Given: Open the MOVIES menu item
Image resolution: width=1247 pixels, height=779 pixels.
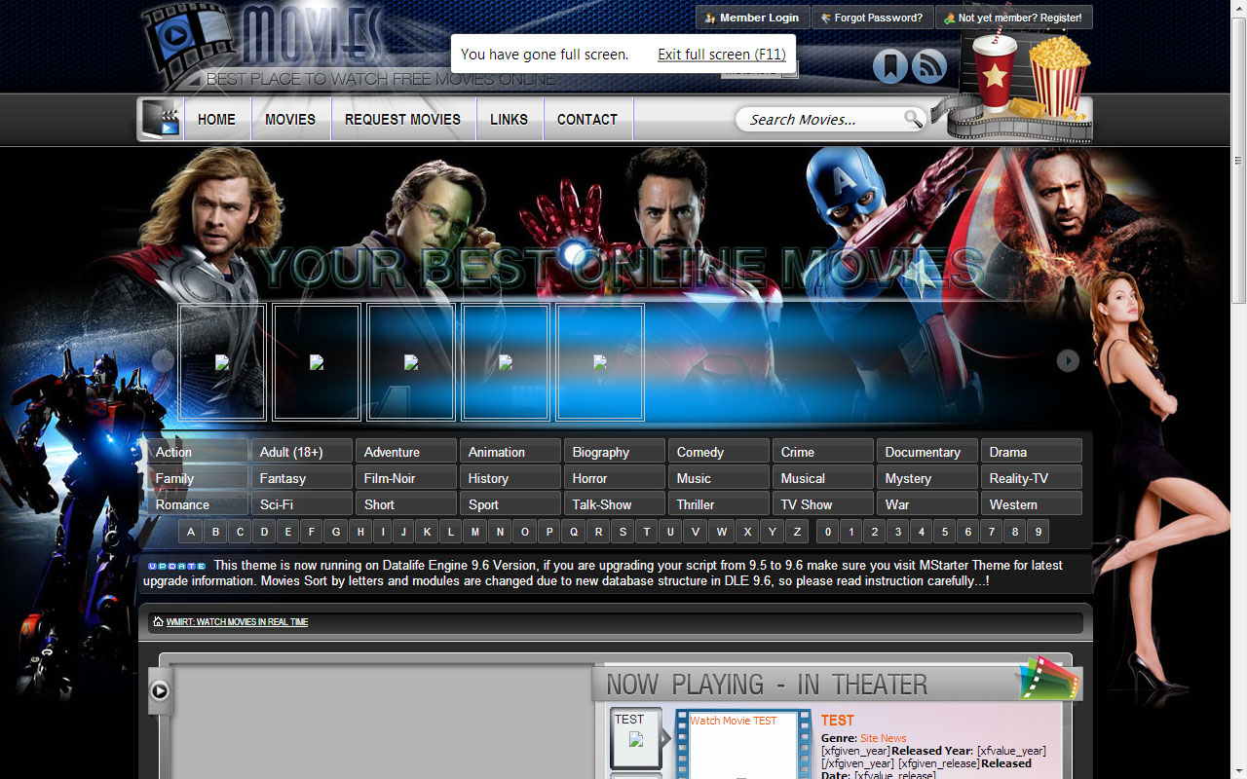Looking at the screenshot, I should click(x=290, y=119).
